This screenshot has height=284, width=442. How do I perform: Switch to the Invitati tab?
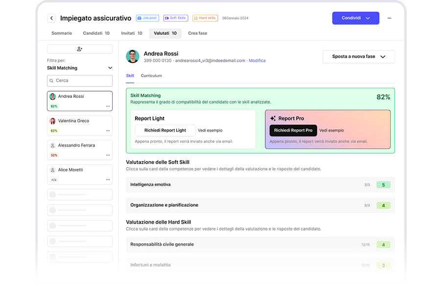point(132,33)
